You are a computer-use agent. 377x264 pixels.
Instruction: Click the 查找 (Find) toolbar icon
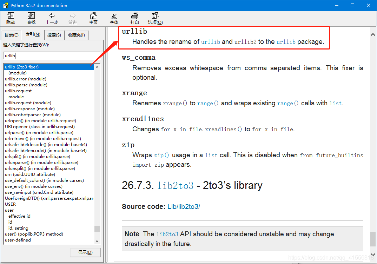[x=31, y=19]
